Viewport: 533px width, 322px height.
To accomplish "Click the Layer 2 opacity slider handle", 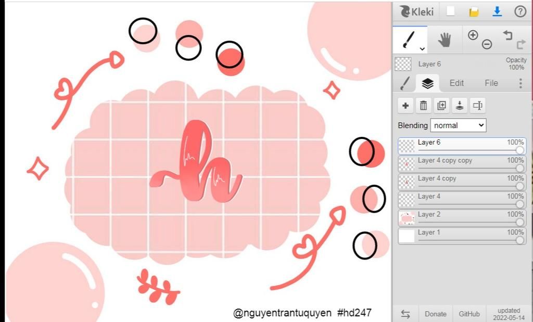I will (520, 222).
